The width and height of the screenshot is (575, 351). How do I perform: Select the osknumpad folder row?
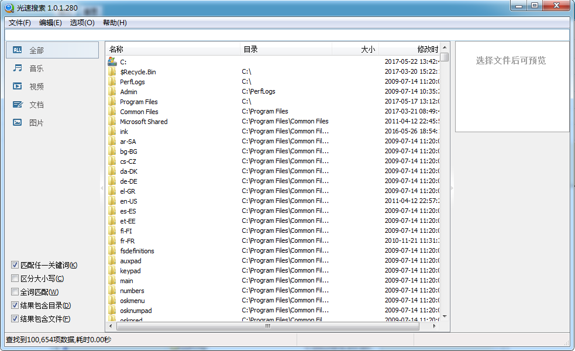273,310
